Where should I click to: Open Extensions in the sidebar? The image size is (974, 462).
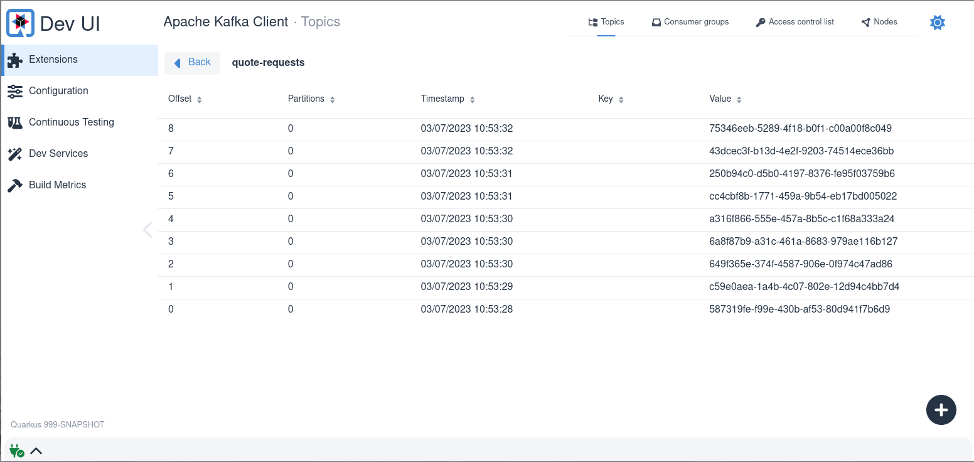(80, 60)
